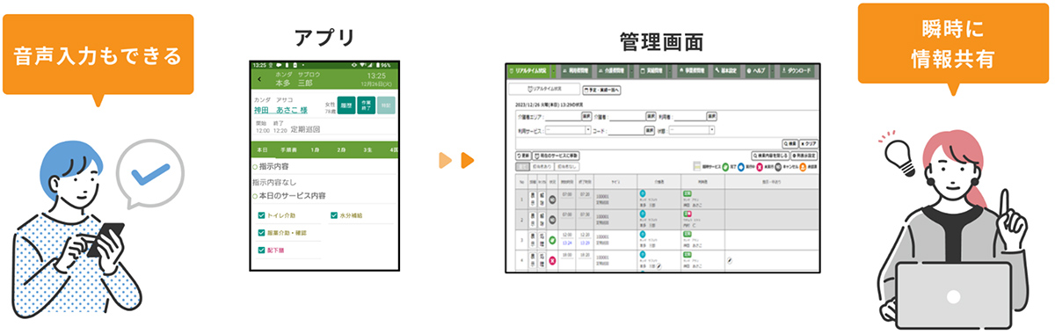Click the 介護者エリア input field

(563, 116)
